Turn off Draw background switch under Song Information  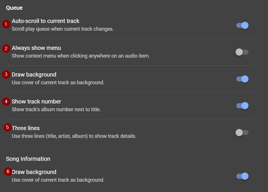click(242, 176)
